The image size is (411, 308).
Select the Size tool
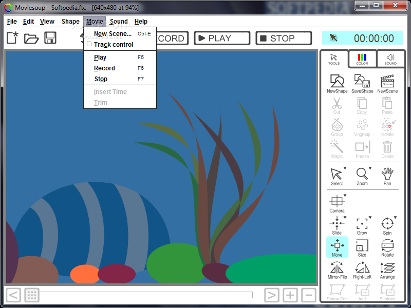pos(362,248)
